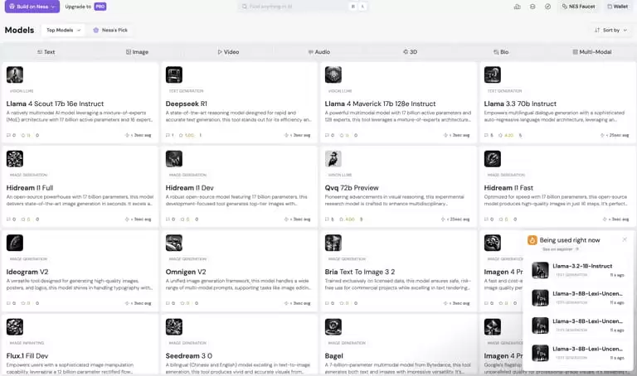The image size is (637, 376).
Task: Open the Llama 3.3 70b Instruct title
Action: pyautogui.click(x=520, y=104)
